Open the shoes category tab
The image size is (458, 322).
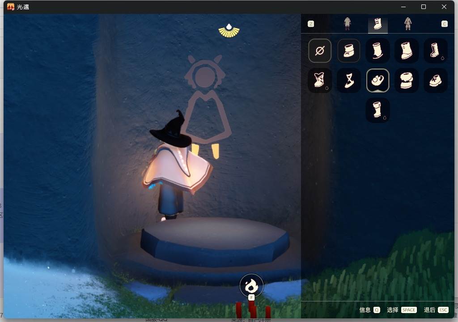(x=377, y=24)
